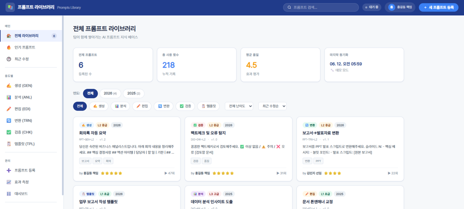The image size is (464, 209).
Task: Open the 업무 보고서 작성 템플릿 card
Action: tap(127, 197)
